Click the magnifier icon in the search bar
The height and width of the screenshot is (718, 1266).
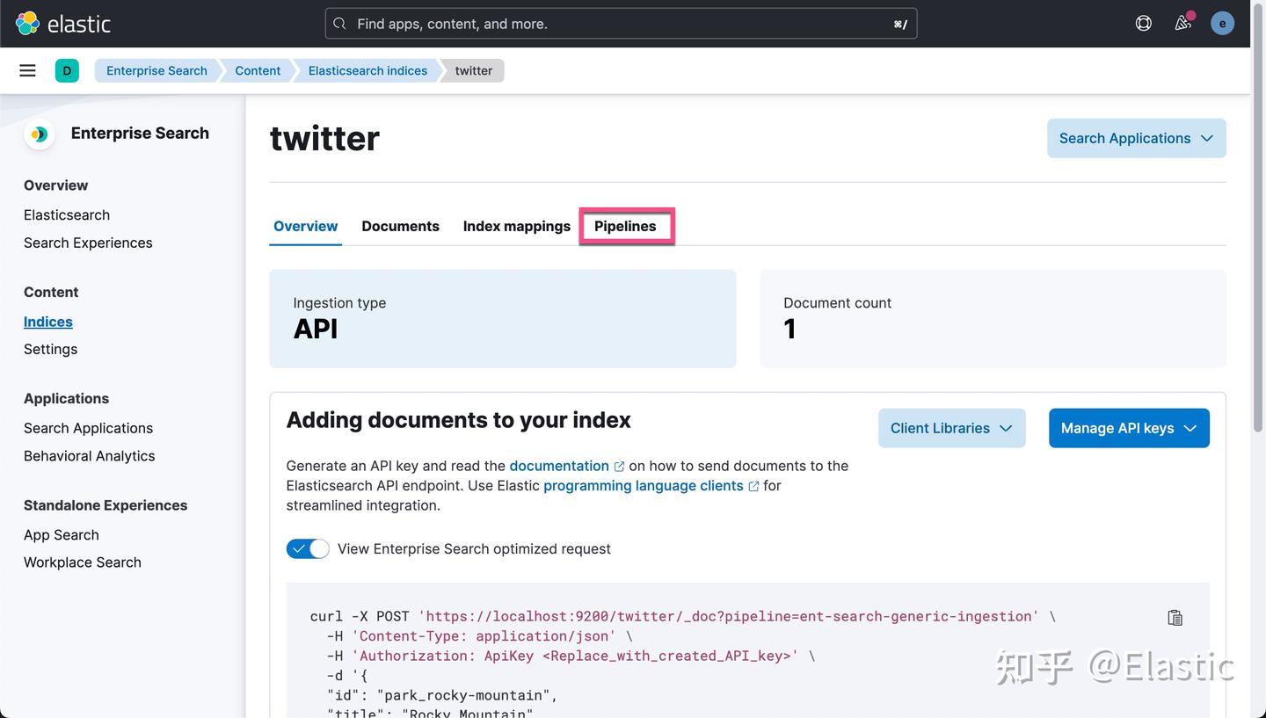340,24
